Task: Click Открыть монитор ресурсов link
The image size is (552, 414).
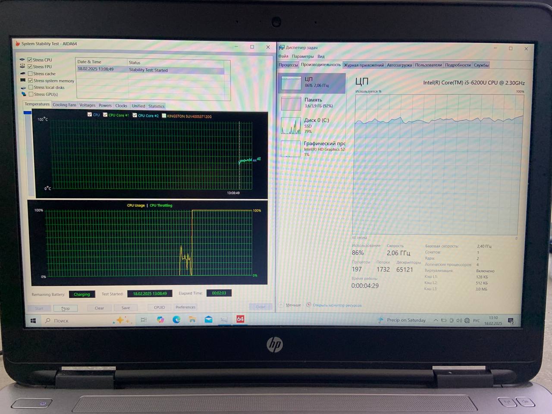Action: [x=337, y=305]
